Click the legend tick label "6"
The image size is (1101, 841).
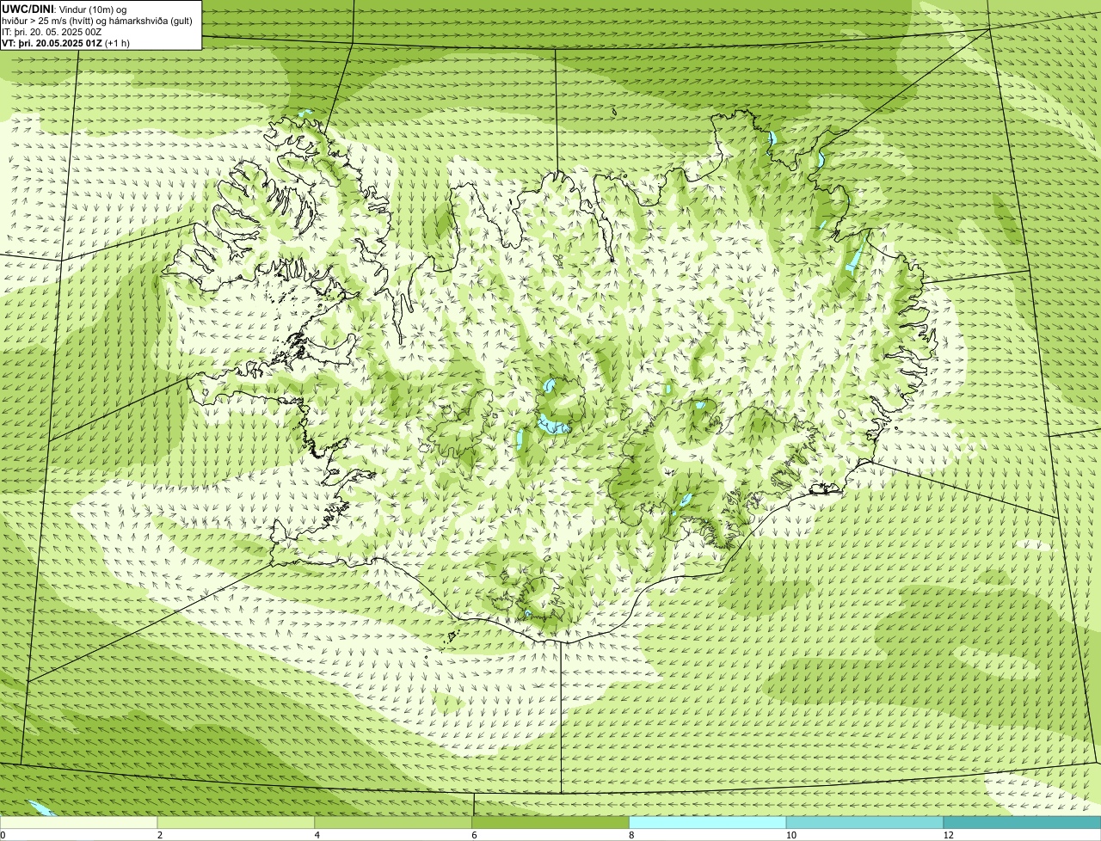point(474,835)
